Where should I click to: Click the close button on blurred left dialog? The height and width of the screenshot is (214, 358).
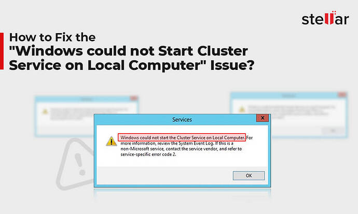pos(134,98)
